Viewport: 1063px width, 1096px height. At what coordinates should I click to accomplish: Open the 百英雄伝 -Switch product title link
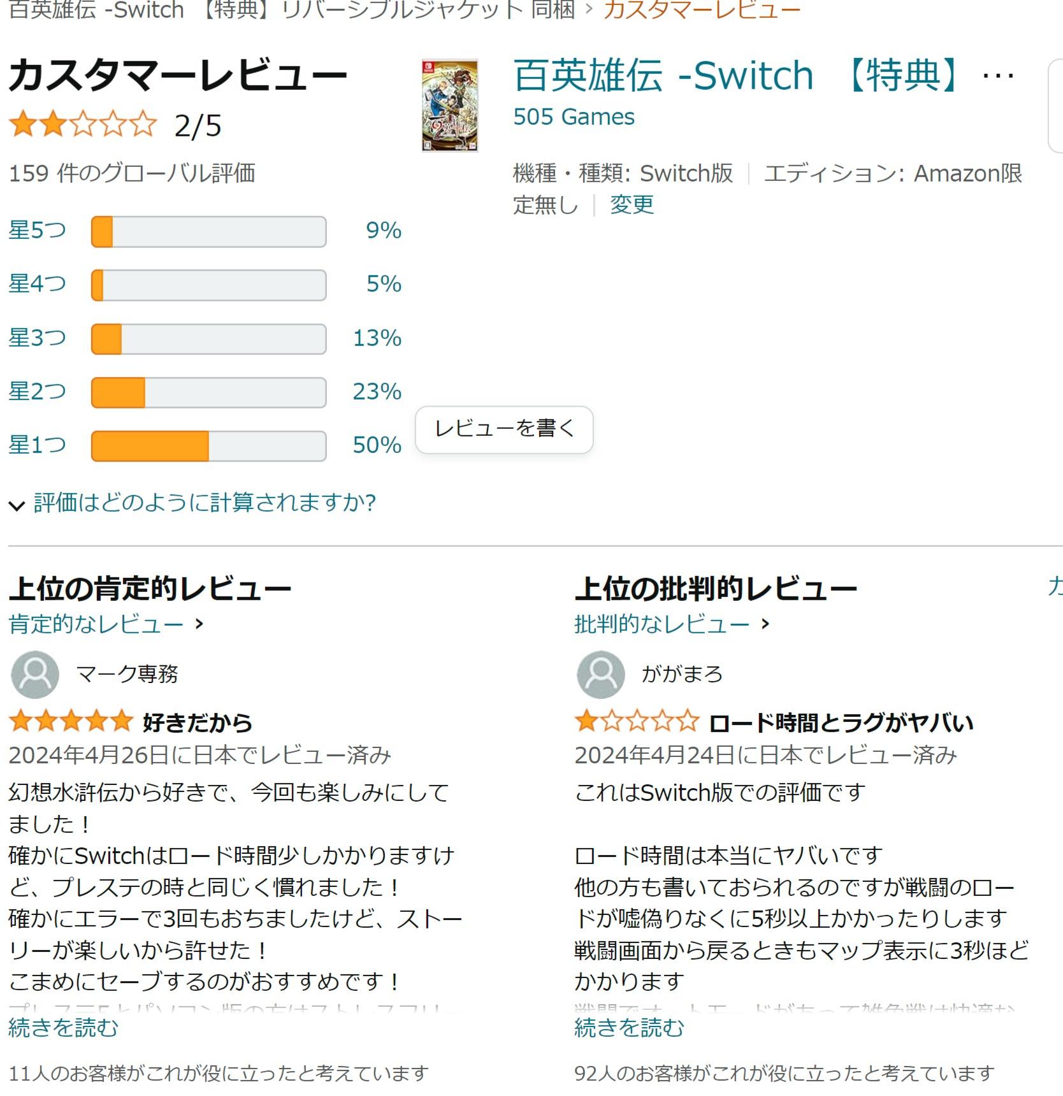click(763, 75)
